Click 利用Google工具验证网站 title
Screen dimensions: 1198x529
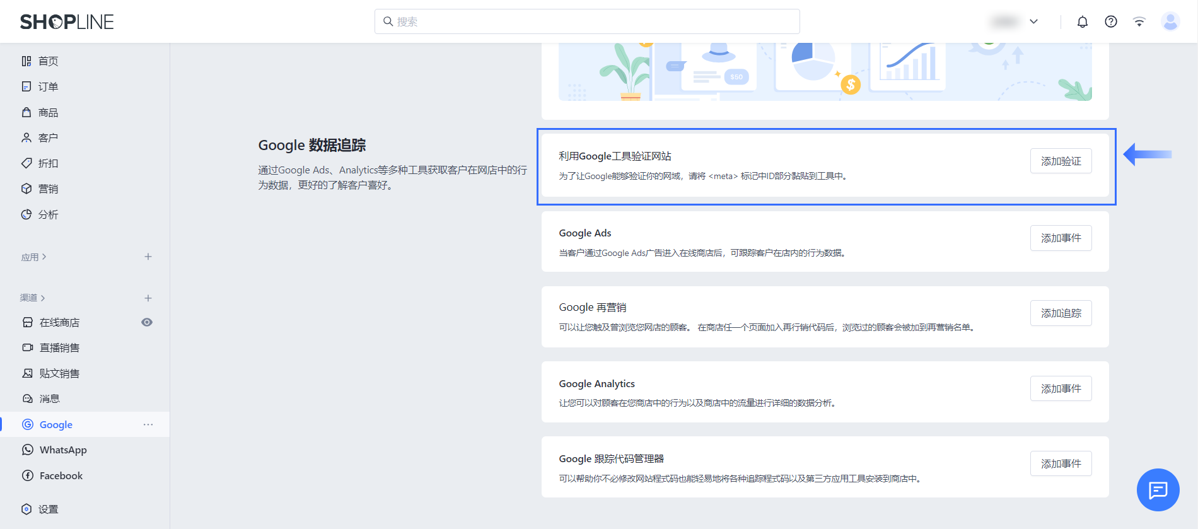[615, 156]
